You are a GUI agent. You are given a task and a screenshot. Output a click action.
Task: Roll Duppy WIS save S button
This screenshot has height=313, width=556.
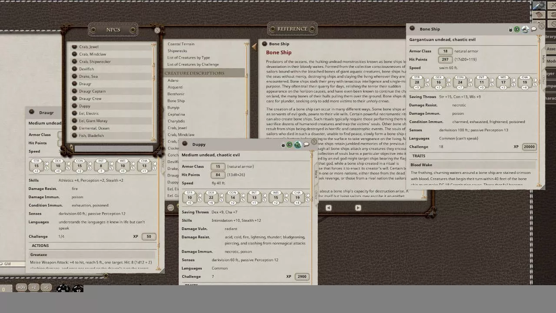pos(286,200)
